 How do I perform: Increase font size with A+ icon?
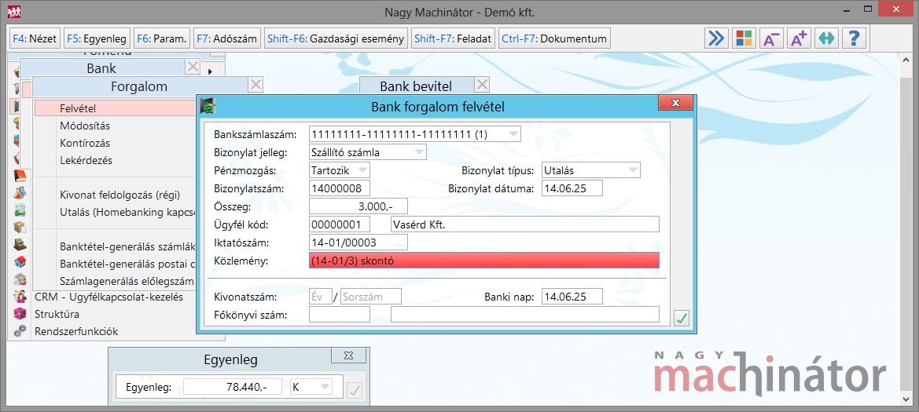(x=799, y=38)
